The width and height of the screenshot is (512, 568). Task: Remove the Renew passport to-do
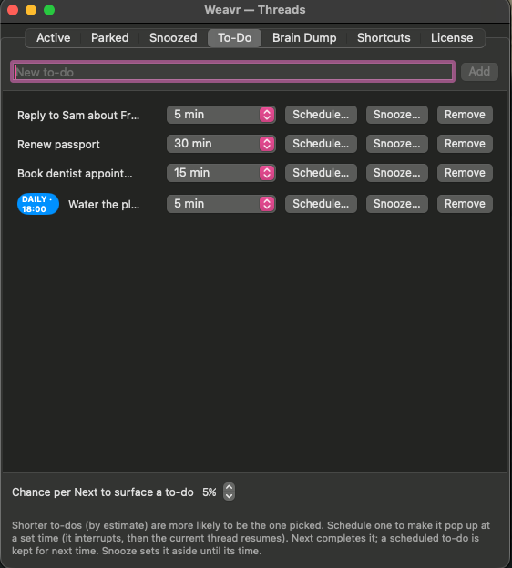tap(465, 144)
